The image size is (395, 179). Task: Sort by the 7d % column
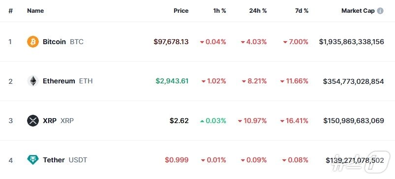pos(302,11)
